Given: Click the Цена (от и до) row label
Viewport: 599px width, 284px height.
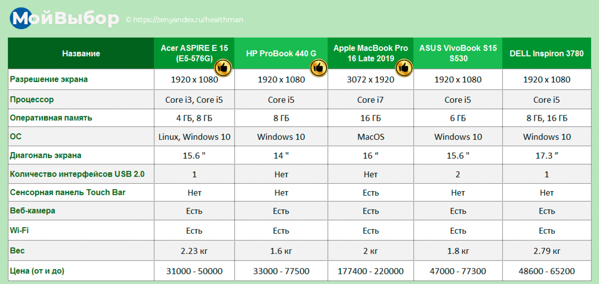Looking at the screenshot, I should [x=37, y=271].
